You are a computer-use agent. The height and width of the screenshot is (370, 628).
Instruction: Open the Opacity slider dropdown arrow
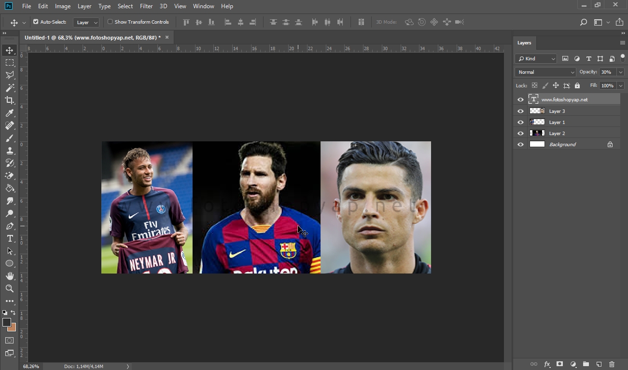click(x=620, y=72)
